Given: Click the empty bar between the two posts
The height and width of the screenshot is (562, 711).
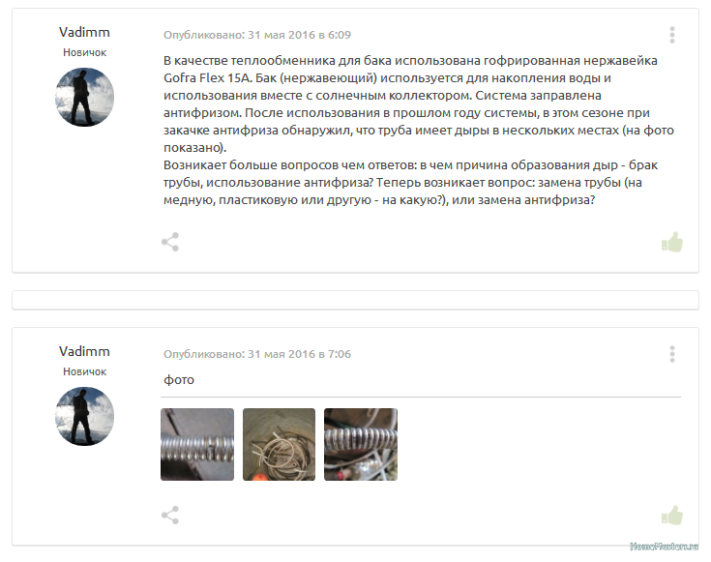Looking at the screenshot, I should pos(356,300).
